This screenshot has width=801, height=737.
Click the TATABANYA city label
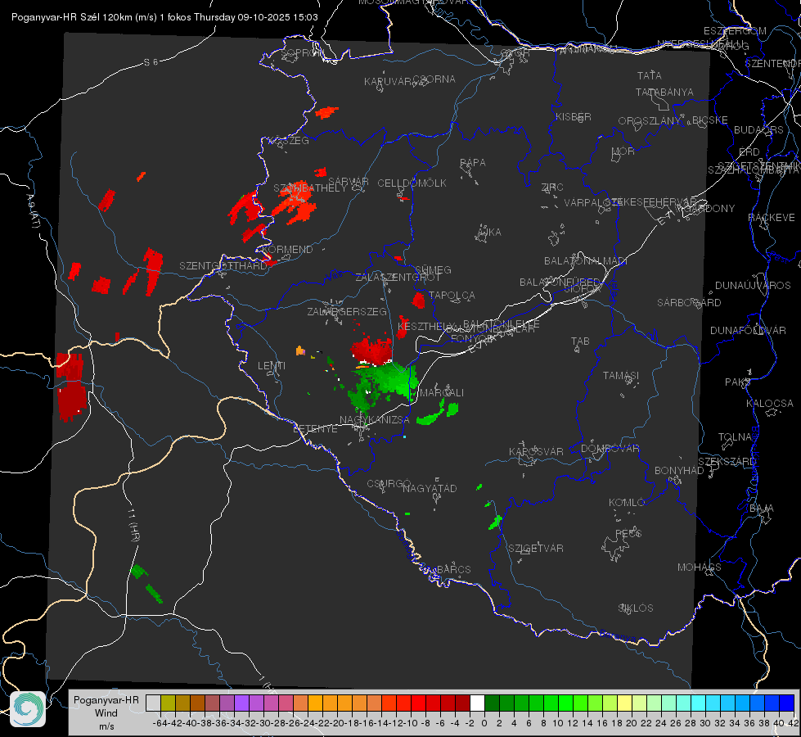664,92
